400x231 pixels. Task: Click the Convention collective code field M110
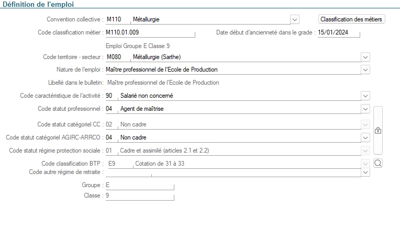click(x=116, y=20)
